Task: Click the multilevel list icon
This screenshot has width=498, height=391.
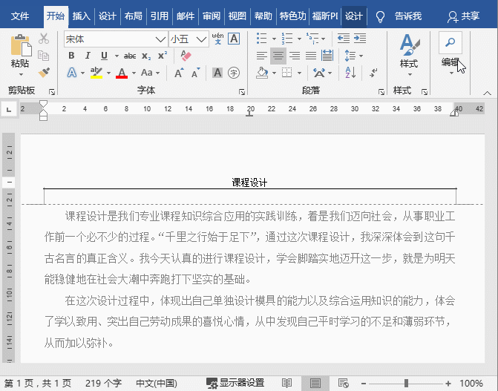Action: (x=312, y=39)
